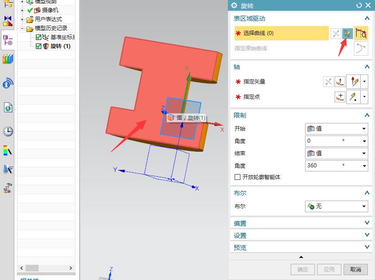Collapse the 表区域驱动 section
Screen dimensions: 375x280
click(x=367, y=18)
